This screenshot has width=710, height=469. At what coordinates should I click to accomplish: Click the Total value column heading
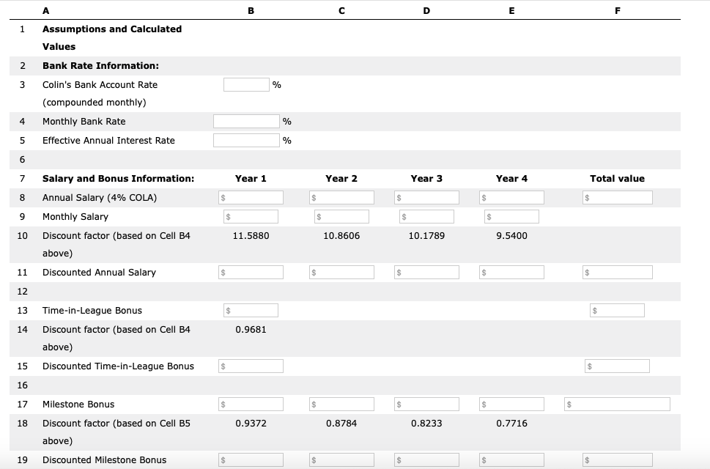[617, 178]
